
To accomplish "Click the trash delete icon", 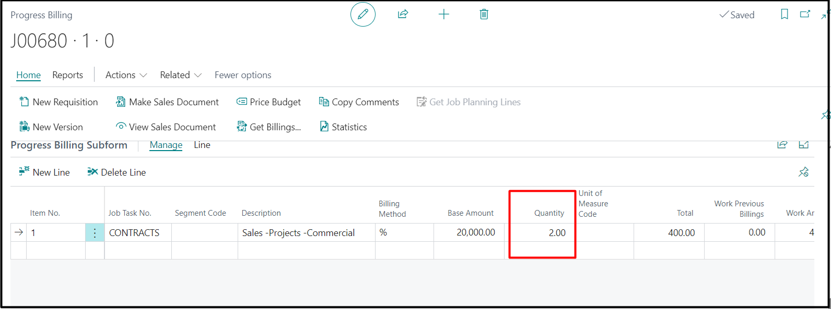I will [x=484, y=15].
